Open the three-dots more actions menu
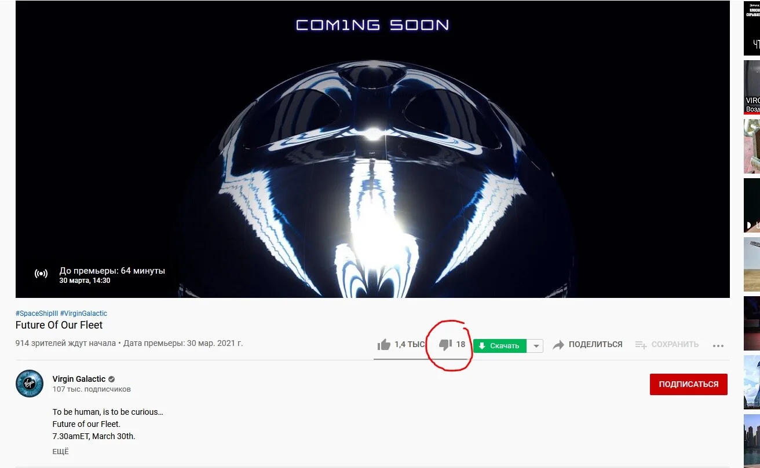The height and width of the screenshot is (468, 760). pos(718,346)
